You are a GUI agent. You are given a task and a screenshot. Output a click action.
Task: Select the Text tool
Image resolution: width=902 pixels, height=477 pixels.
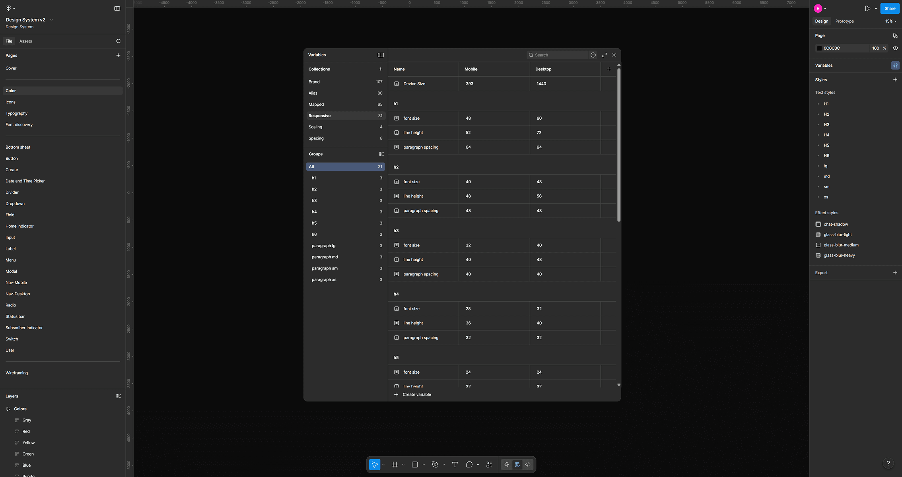tap(455, 464)
